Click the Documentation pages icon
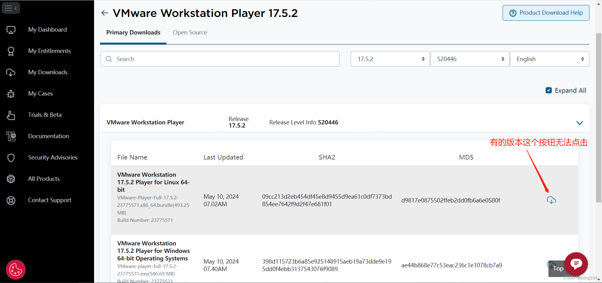The height and width of the screenshot is (283, 602). tap(11, 136)
